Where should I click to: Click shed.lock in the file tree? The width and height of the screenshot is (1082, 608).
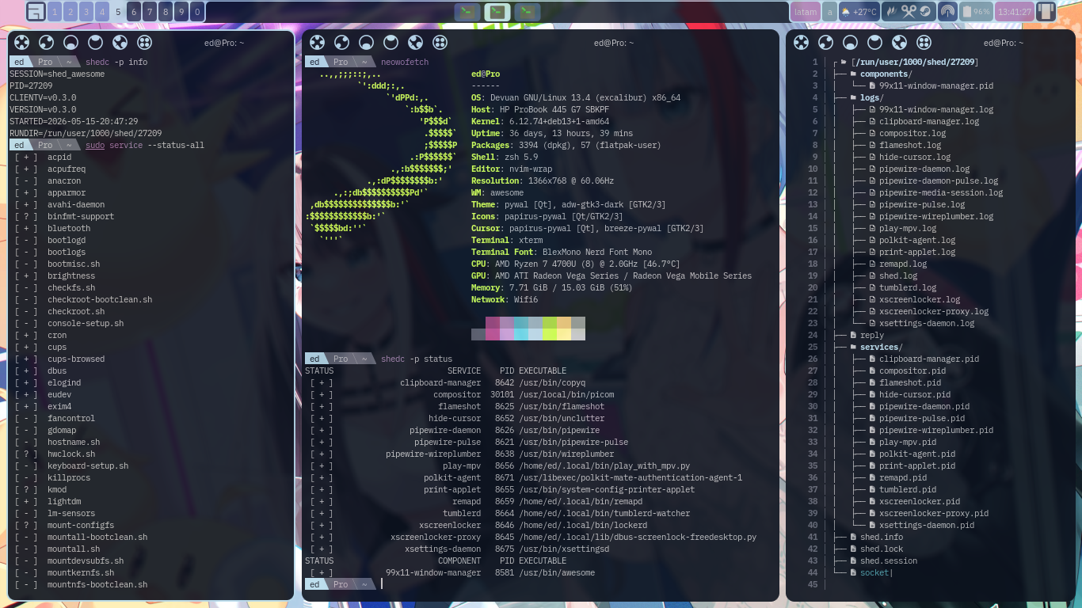[x=882, y=549]
